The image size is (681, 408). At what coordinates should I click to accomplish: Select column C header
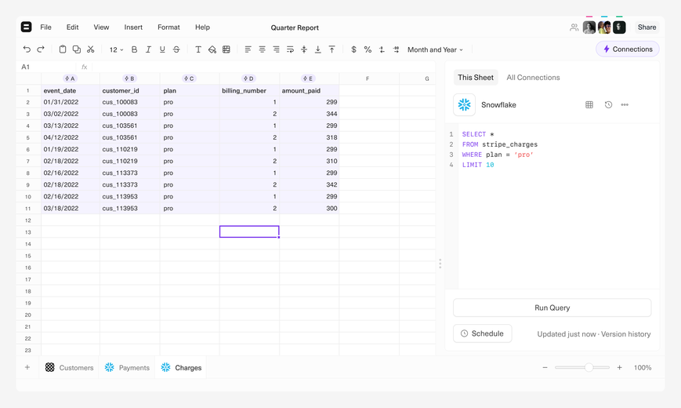(x=189, y=78)
